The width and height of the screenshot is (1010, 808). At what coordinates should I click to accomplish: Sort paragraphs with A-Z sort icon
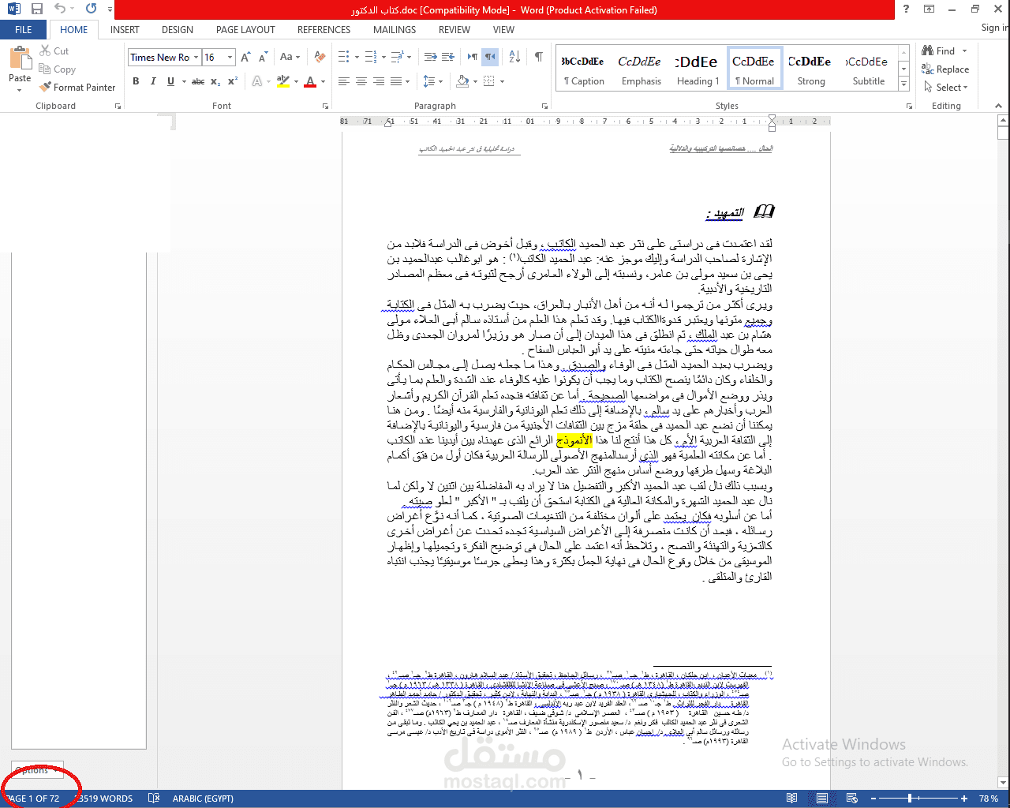(514, 57)
